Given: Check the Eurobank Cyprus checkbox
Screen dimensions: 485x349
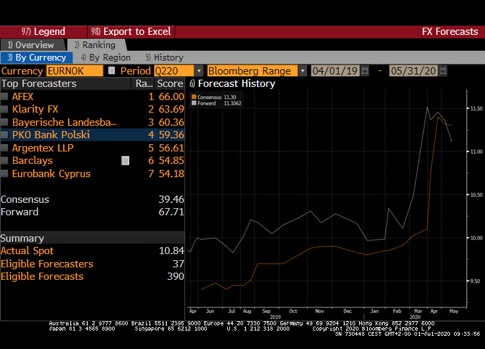Looking at the screenshot, I should [x=5, y=174].
